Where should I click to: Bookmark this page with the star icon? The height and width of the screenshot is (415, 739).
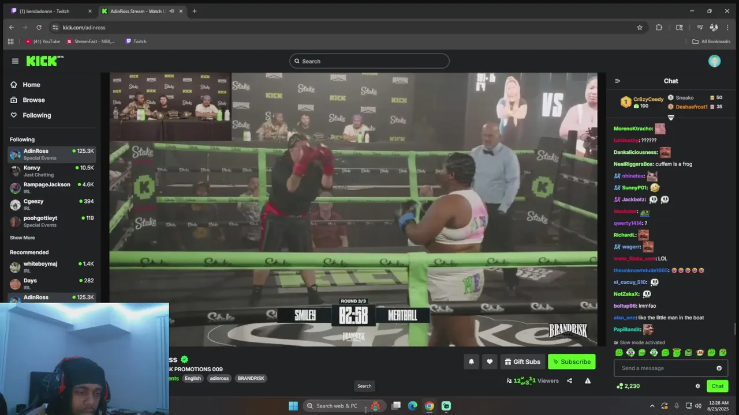click(x=640, y=28)
